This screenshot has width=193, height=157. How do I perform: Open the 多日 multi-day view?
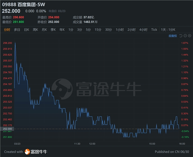click(17, 30)
